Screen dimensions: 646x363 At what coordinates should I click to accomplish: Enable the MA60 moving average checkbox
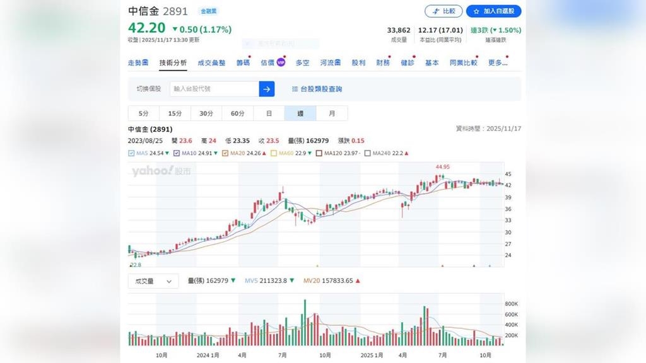[x=273, y=153]
